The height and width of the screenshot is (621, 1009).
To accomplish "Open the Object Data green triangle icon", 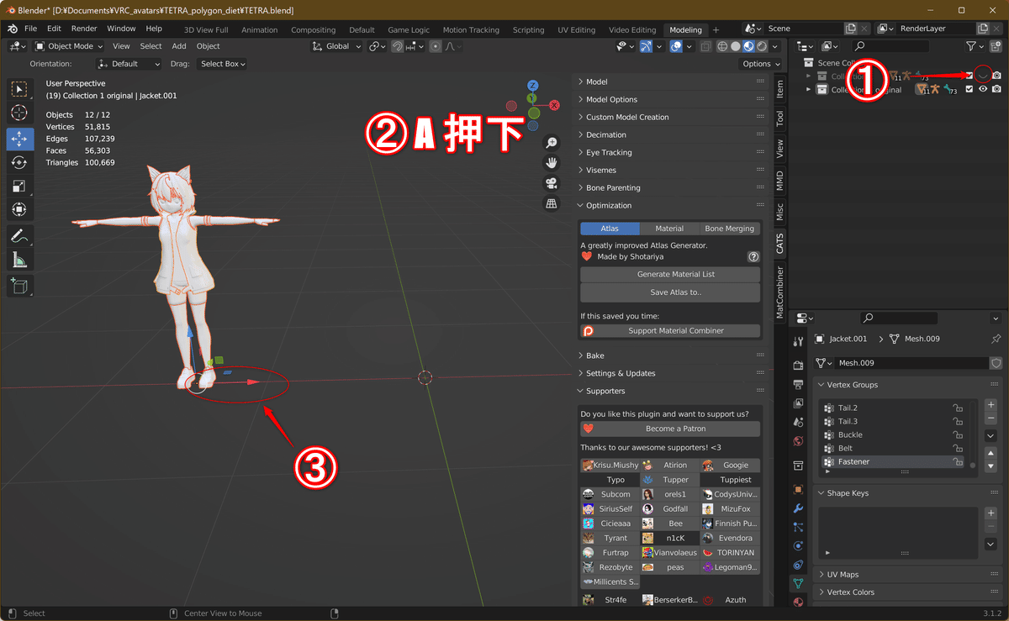I will (798, 583).
